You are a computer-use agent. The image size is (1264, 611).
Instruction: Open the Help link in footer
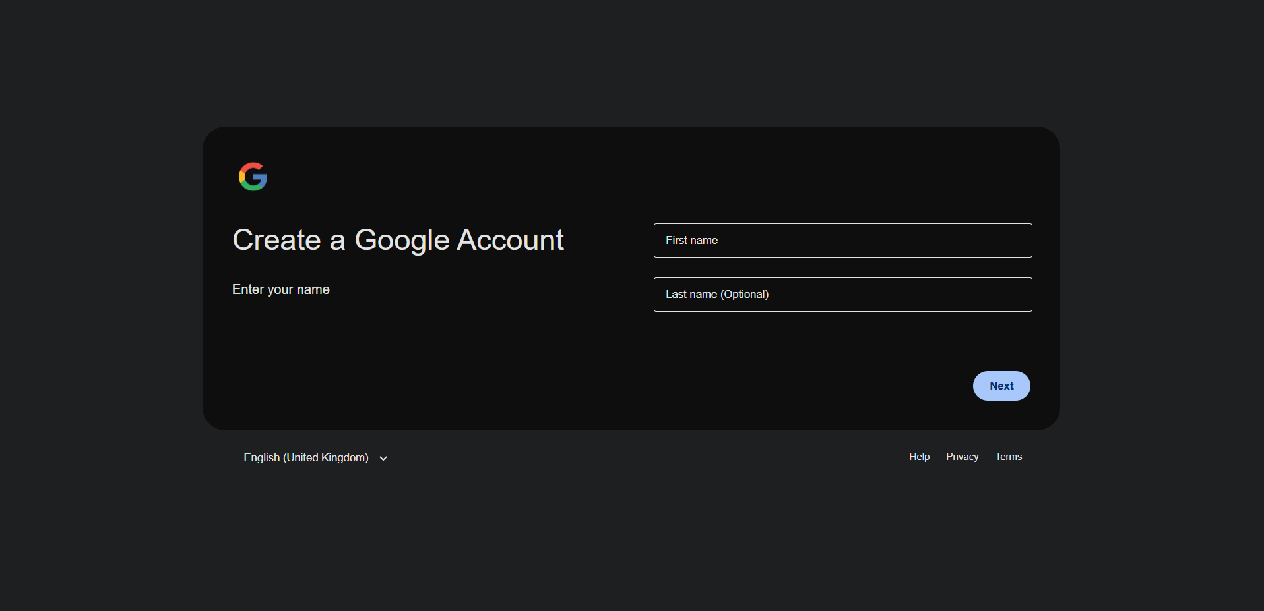point(919,457)
